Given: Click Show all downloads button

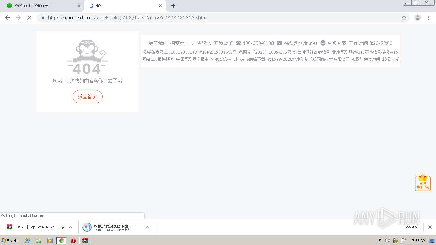Looking at the screenshot, I should (x=411, y=227).
